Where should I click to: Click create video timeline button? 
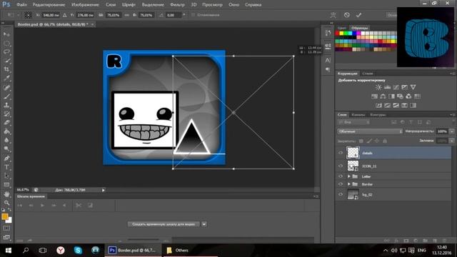coord(164,224)
